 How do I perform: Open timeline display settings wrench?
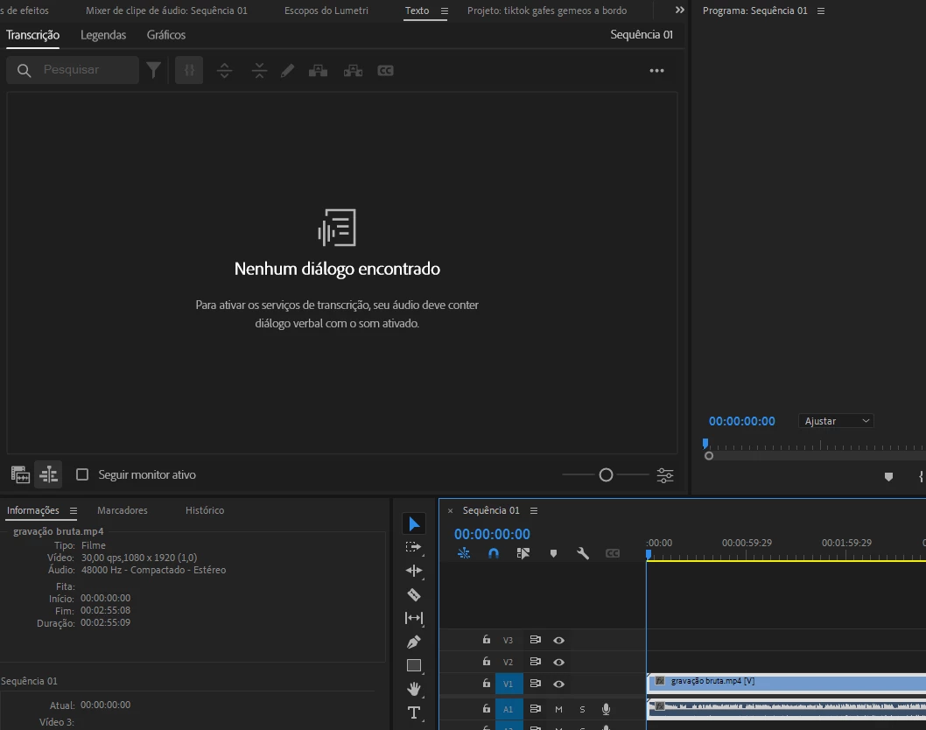click(583, 553)
